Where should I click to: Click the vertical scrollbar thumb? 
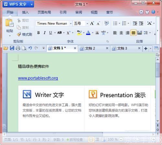tap(157, 70)
